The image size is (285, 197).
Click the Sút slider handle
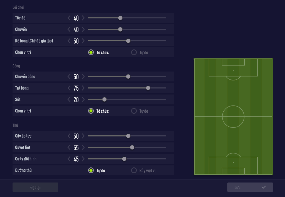point(104,100)
